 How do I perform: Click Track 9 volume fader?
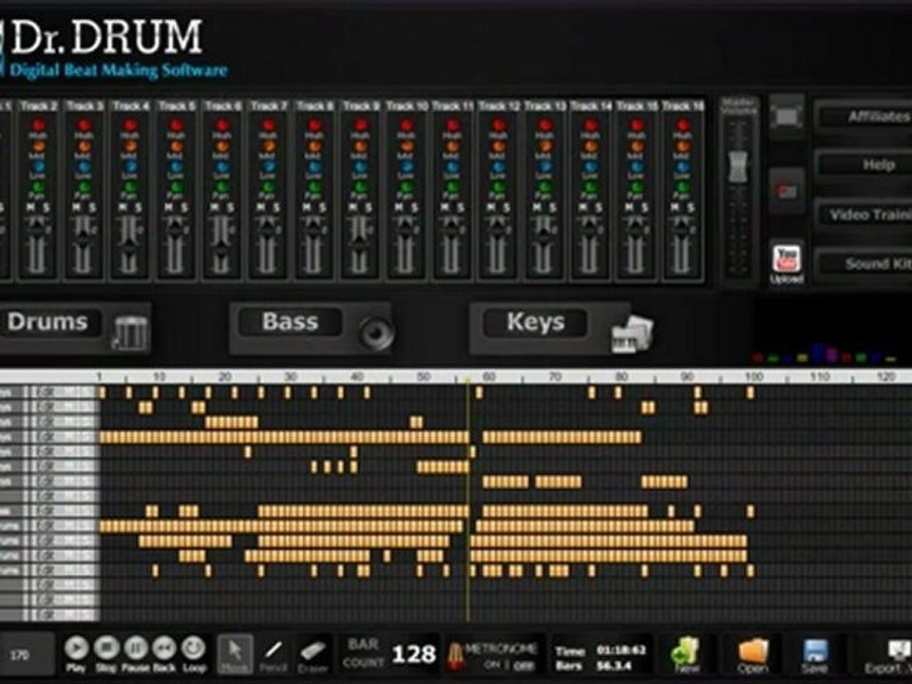[x=359, y=245]
